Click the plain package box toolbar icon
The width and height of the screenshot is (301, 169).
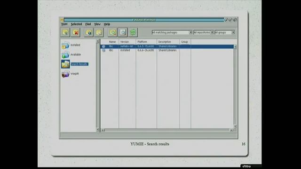[99, 32]
